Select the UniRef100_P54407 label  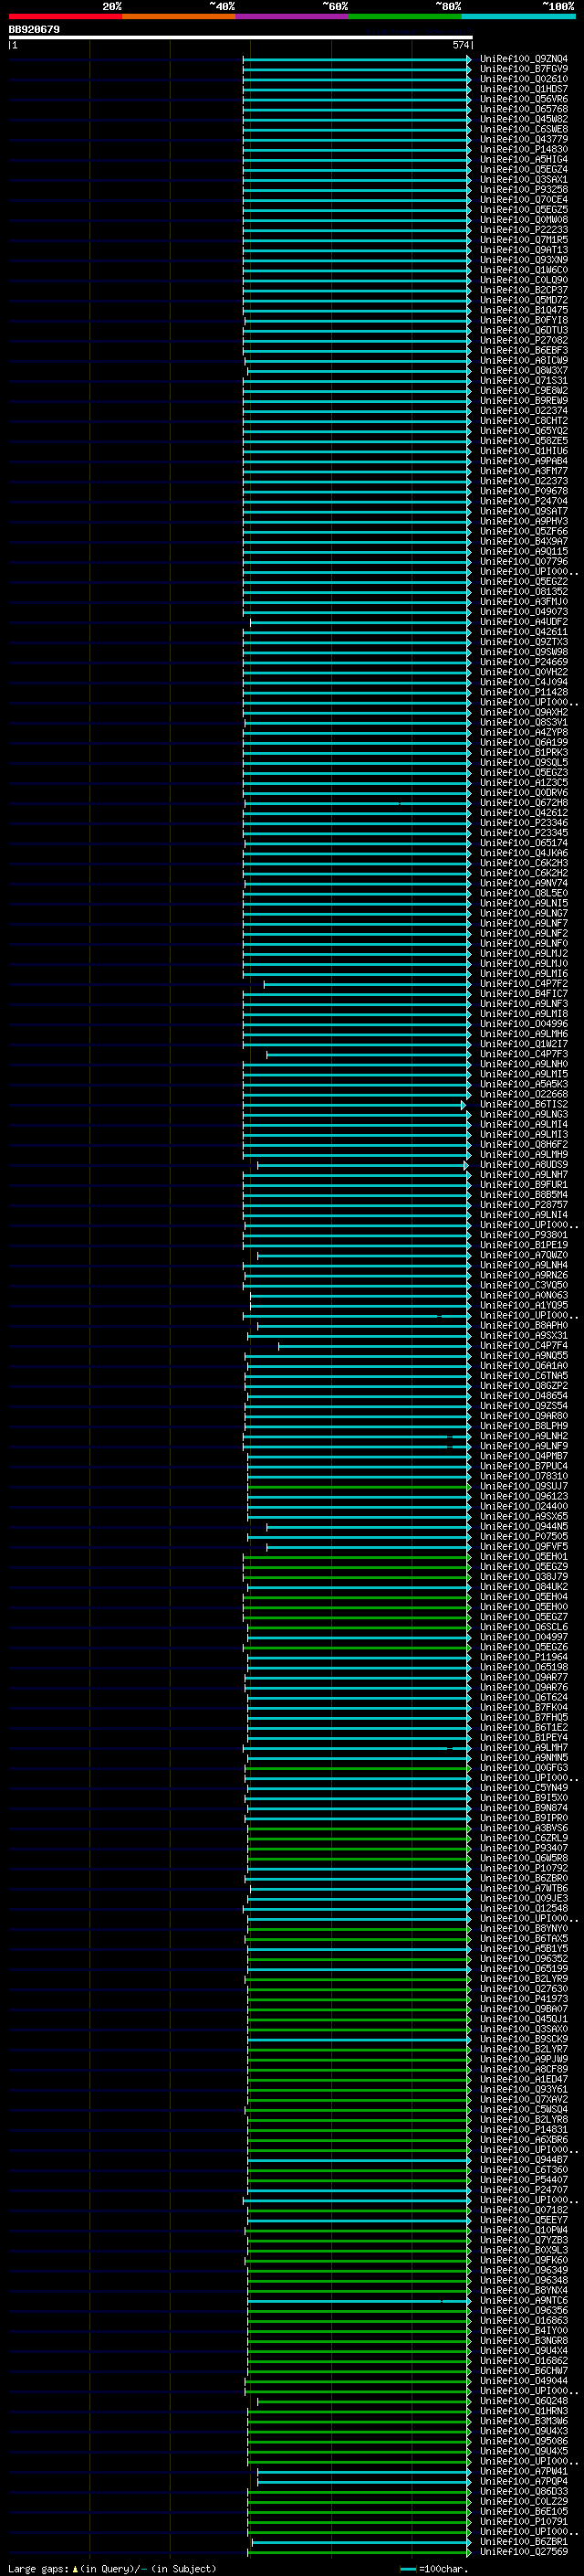point(524,2179)
